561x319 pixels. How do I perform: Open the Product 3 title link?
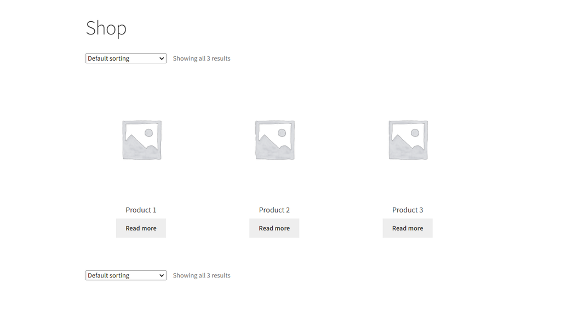tap(408, 210)
